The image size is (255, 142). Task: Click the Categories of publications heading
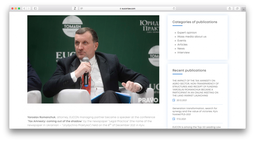195,22
